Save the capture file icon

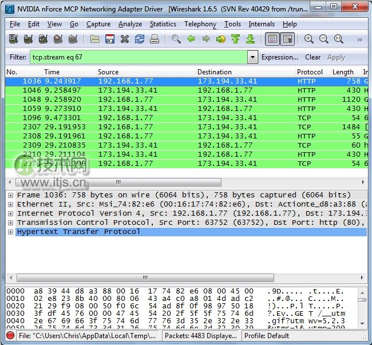click(x=110, y=39)
